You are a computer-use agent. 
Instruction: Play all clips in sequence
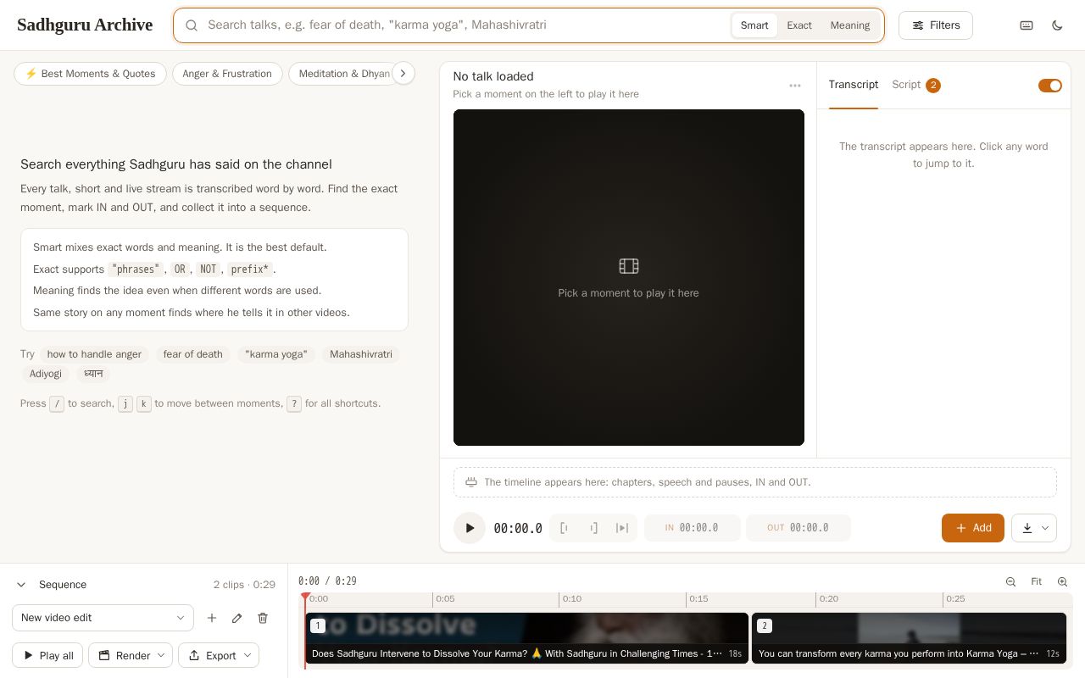pos(47,655)
